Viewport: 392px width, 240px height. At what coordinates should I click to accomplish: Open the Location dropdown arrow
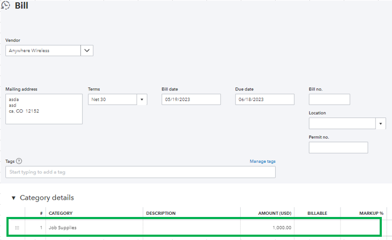tap(381, 124)
